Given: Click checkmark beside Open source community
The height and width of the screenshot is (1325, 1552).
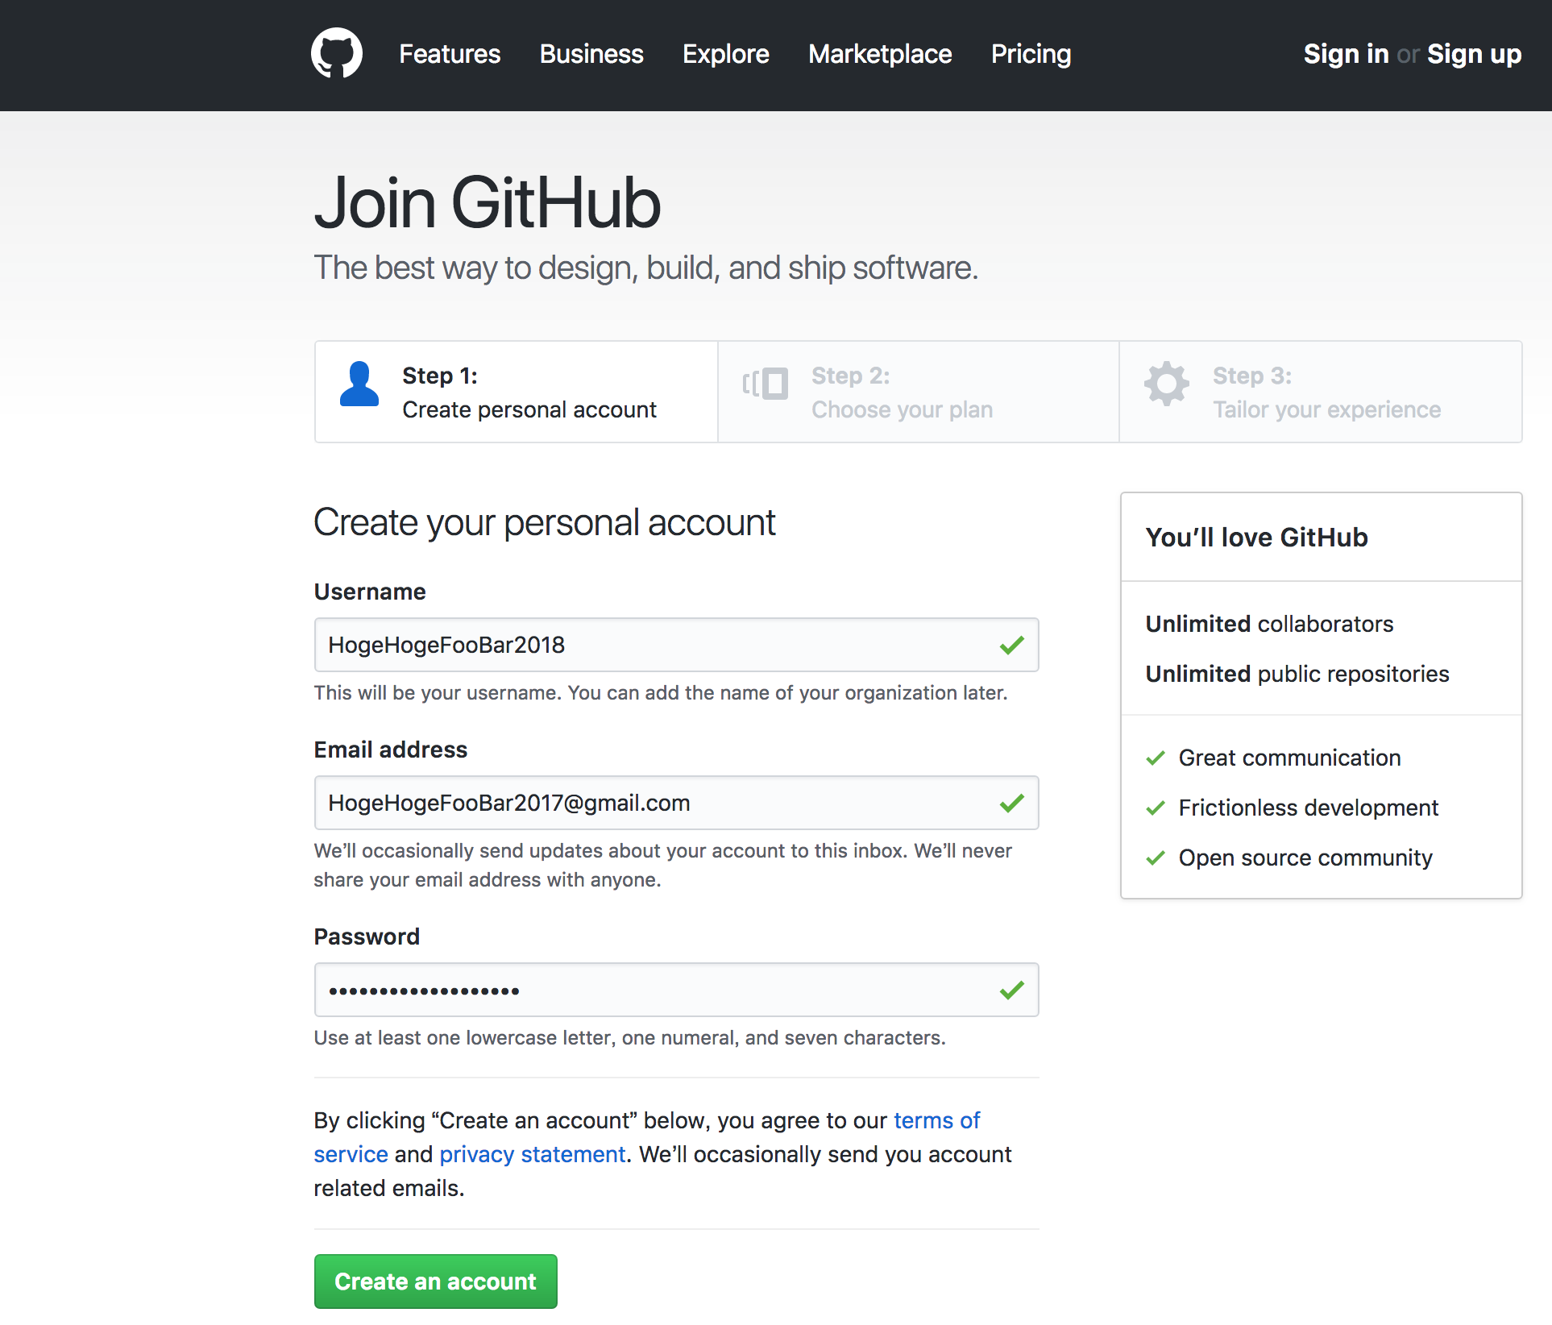Looking at the screenshot, I should [1156, 858].
